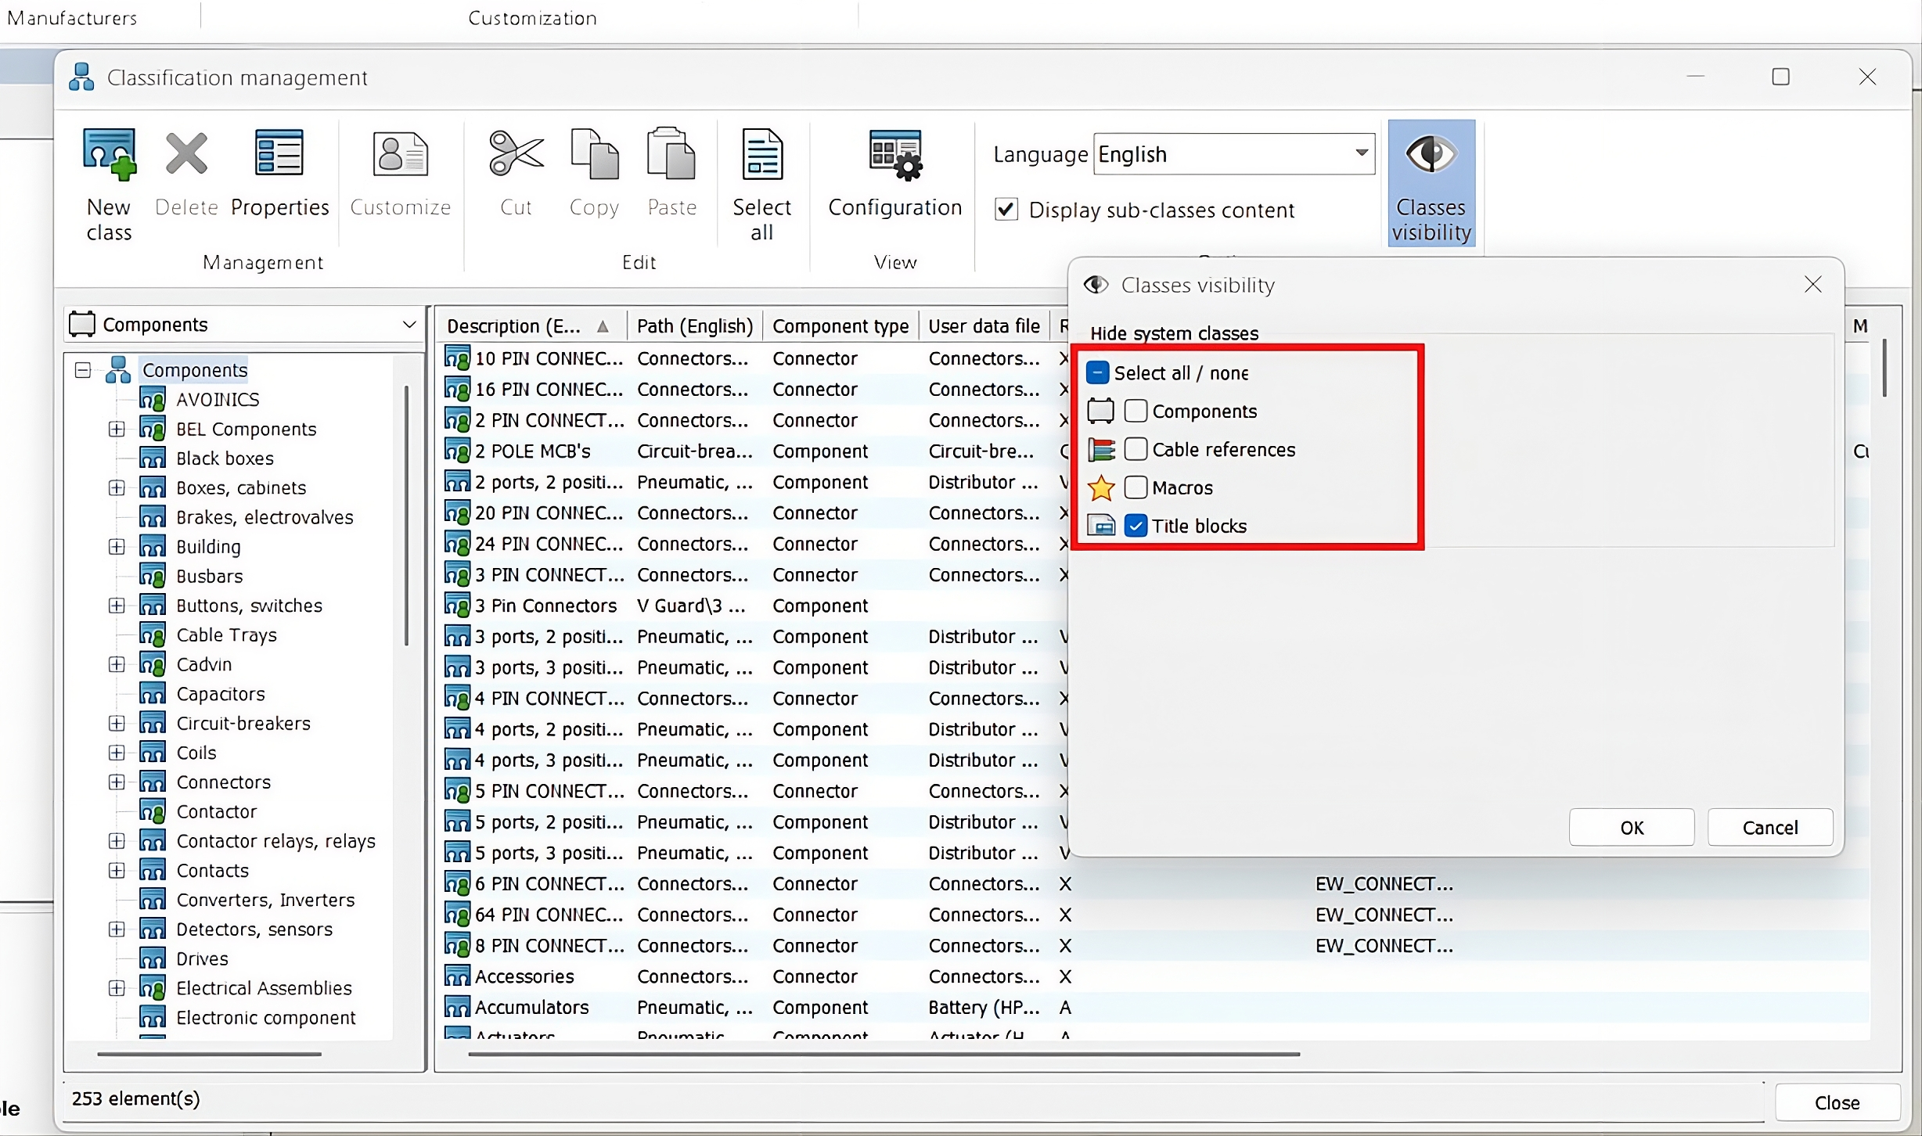Viewport: 1922px width, 1136px height.
Task: Click the class tree vertical scrollbar
Action: click(x=407, y=515)
